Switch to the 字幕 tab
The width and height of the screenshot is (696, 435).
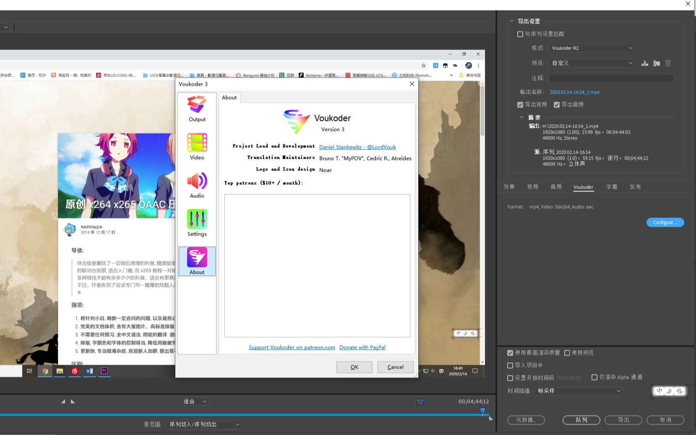pos(612,187)
